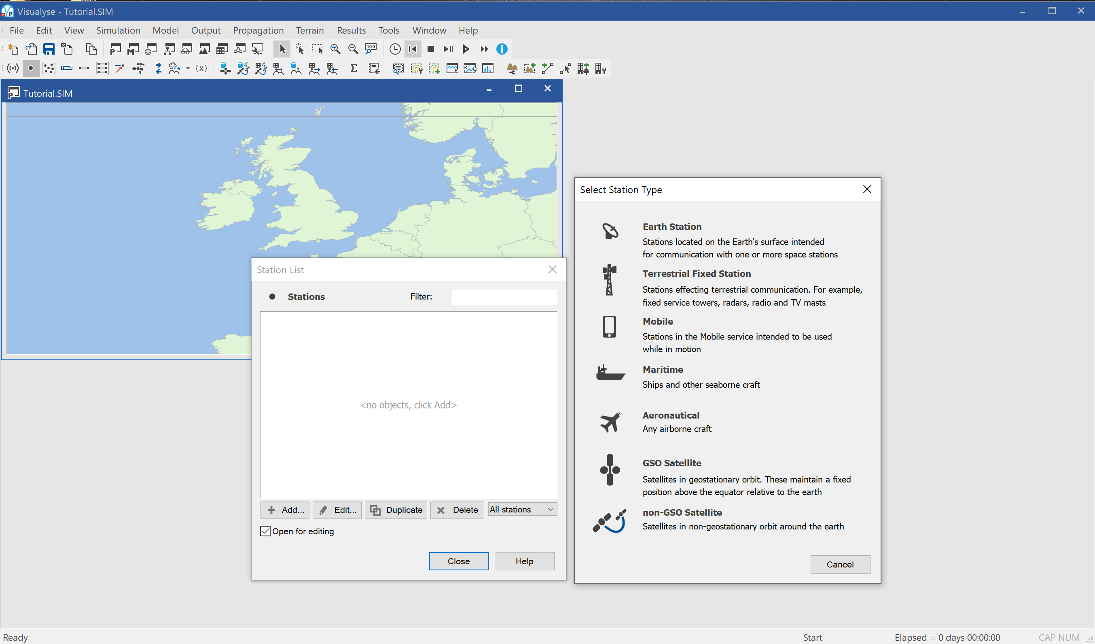Reset the zoom to 100 percent
Screen dimensions: 1095x644
pyautogui.click(x=371, y=49)
